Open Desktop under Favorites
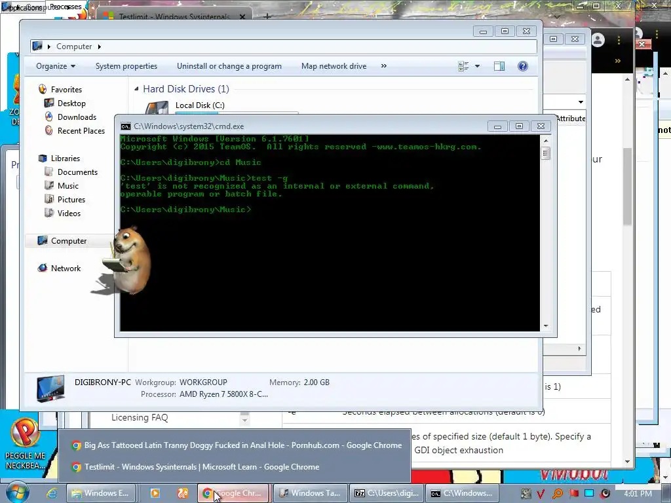 [x=71, y=103]
